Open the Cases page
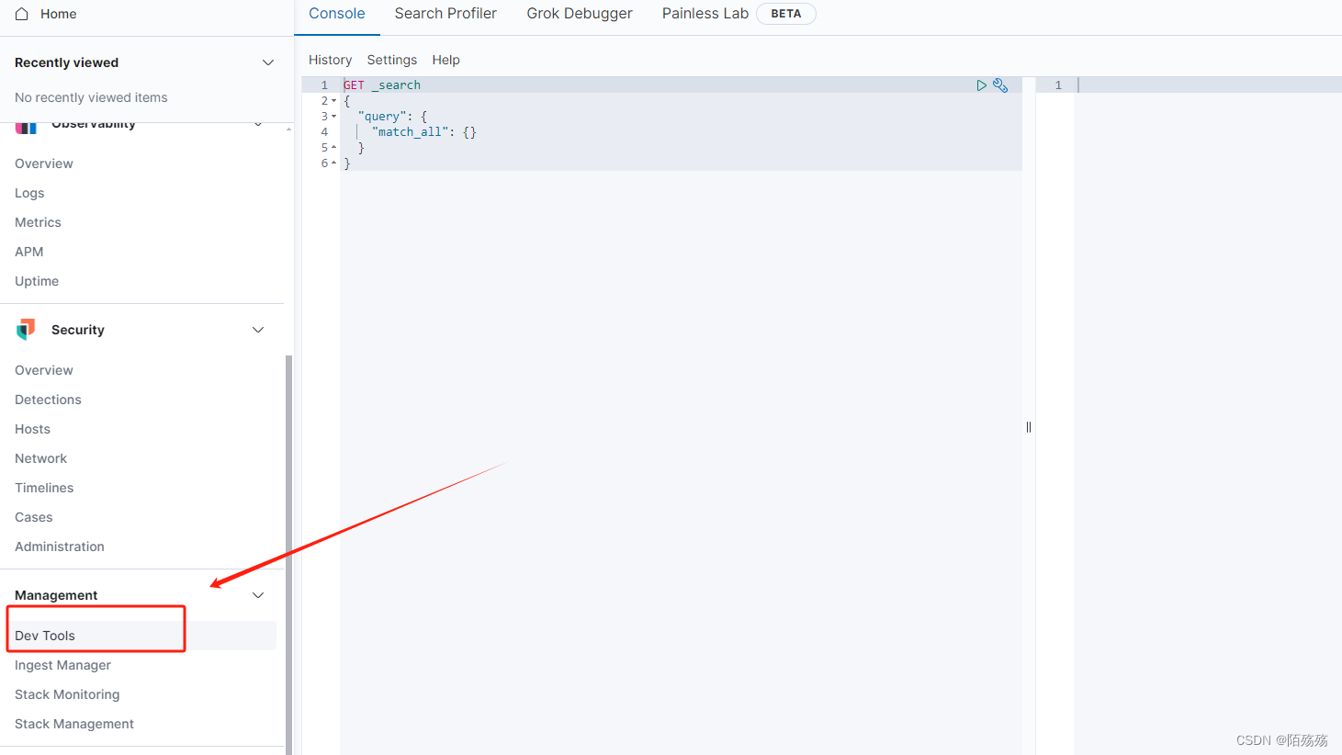The height and width of the screenshot is (755, 1342). [x=34, y=517]
